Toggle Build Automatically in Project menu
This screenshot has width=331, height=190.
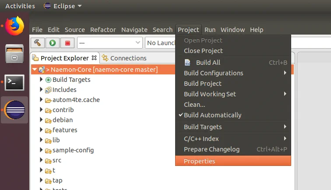[x=233, y=115]
